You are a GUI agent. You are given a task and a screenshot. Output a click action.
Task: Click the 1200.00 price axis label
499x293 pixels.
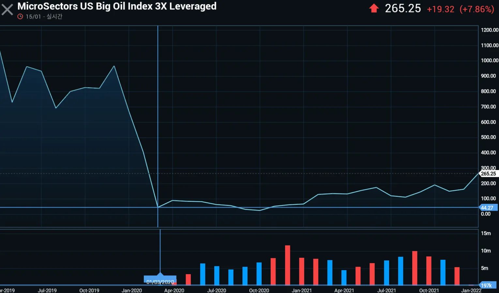click(x=490, y=30)
